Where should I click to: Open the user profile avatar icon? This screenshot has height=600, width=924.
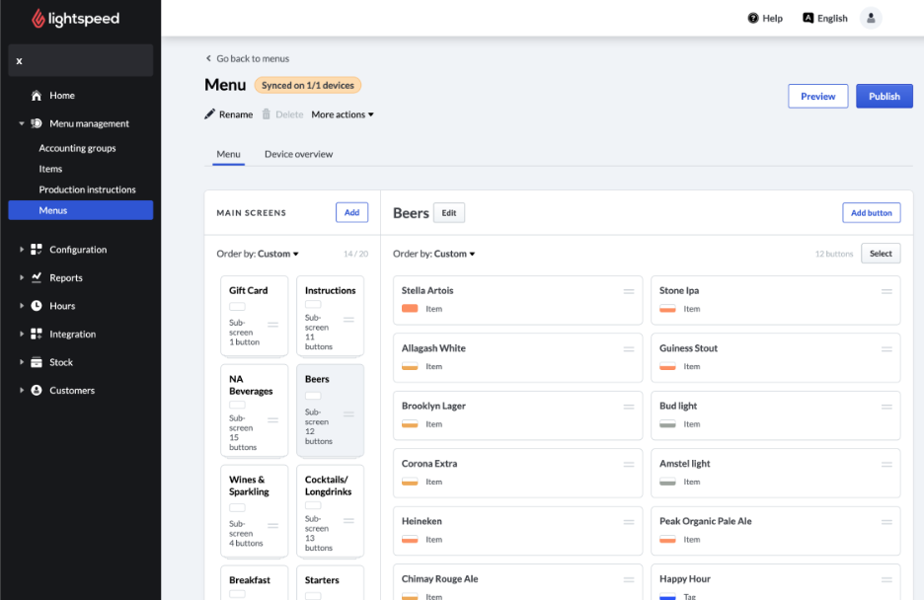coord(870,18)
